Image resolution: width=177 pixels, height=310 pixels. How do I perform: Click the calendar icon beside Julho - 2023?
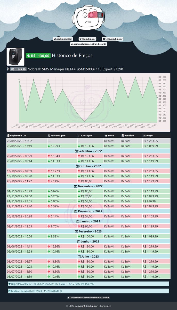coord(79,257)
